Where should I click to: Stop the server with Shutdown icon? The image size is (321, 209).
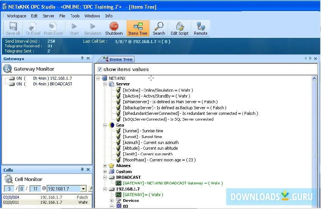pos(114,28)
